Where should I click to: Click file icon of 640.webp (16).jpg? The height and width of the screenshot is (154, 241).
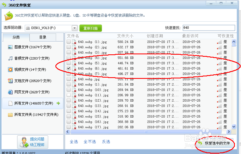point(74,122)
